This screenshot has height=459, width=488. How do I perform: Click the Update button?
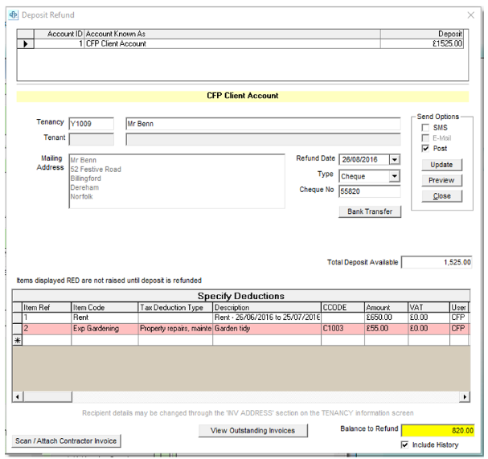441,165
